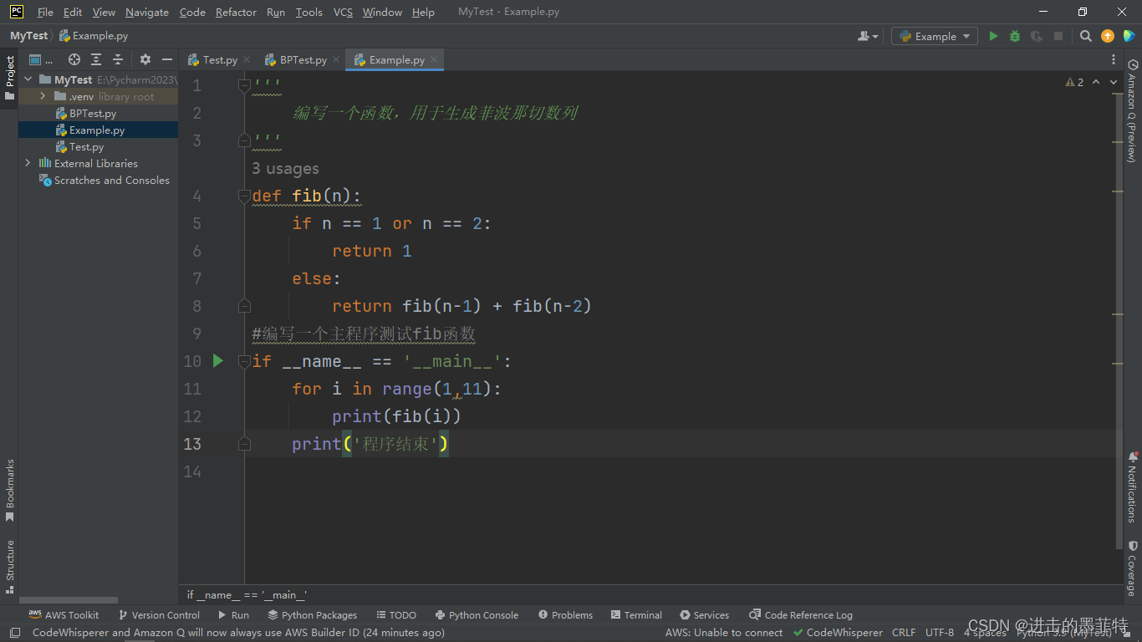Screen dimensions: 1142x642
Task: Open the Python Packages tool window
Action: click(x=312, y=614)
